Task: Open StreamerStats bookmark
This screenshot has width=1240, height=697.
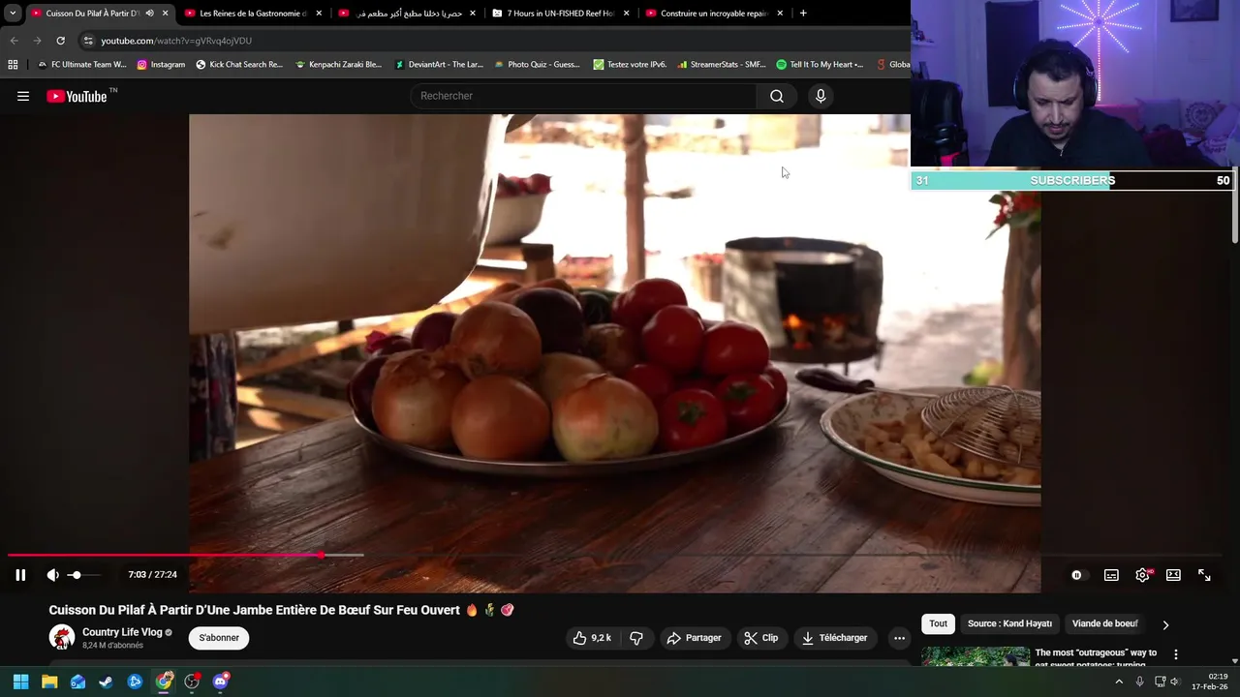Action: (722, 65)
